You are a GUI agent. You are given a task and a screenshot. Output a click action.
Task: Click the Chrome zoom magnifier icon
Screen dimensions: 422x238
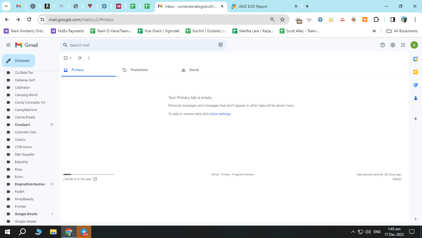click(272, 20)
